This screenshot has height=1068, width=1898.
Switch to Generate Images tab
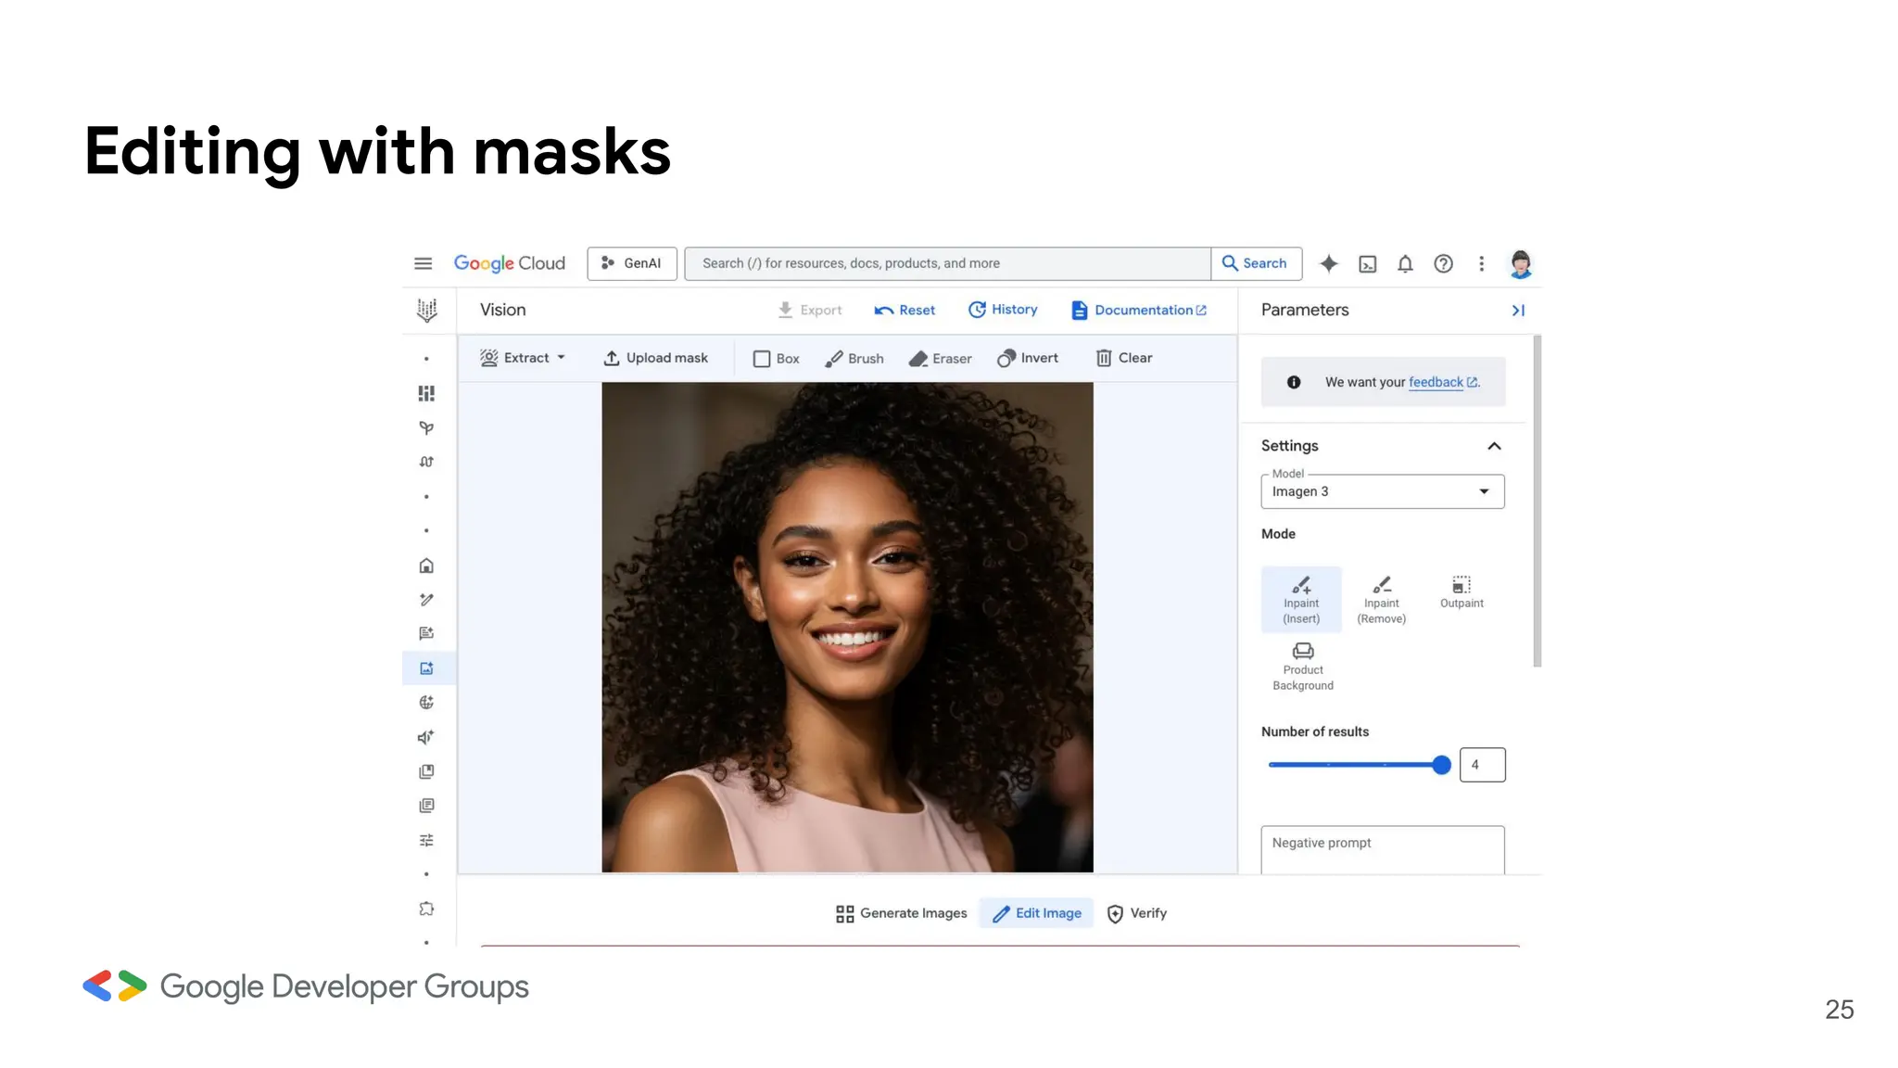coord(901,913)
